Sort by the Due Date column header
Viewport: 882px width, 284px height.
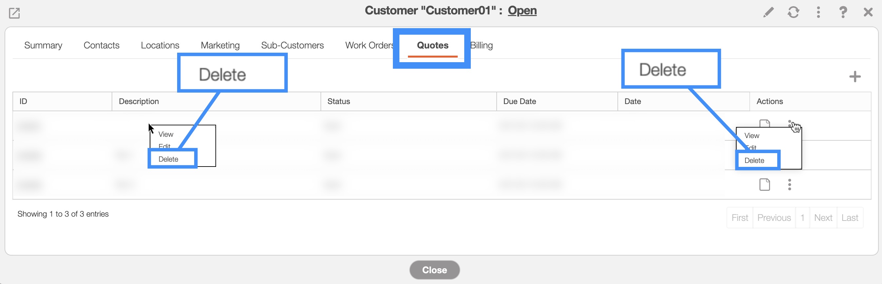519,101
